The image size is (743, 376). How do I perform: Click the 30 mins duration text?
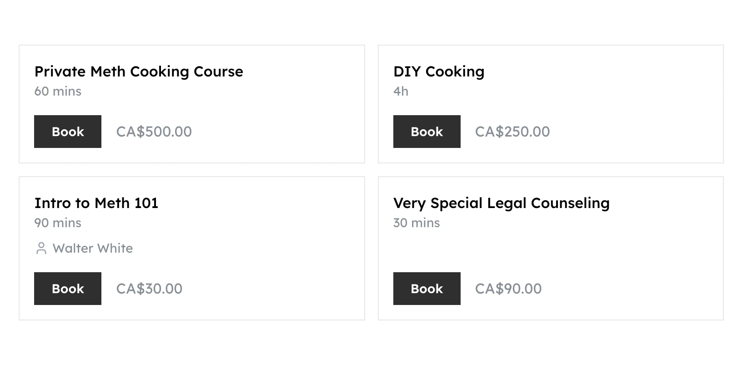click(x=417, y=223)
